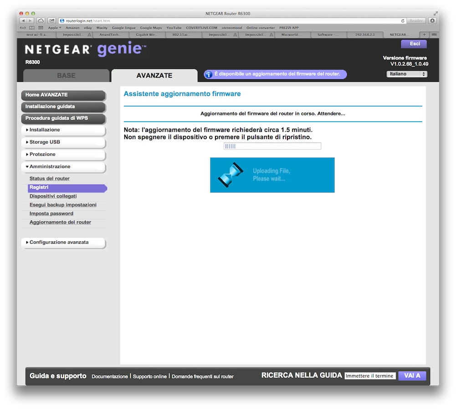This screenshot has height=409, width=456.
Task: Open the Documentazione link
Action: pyautogui.click(x=110, y=376)
